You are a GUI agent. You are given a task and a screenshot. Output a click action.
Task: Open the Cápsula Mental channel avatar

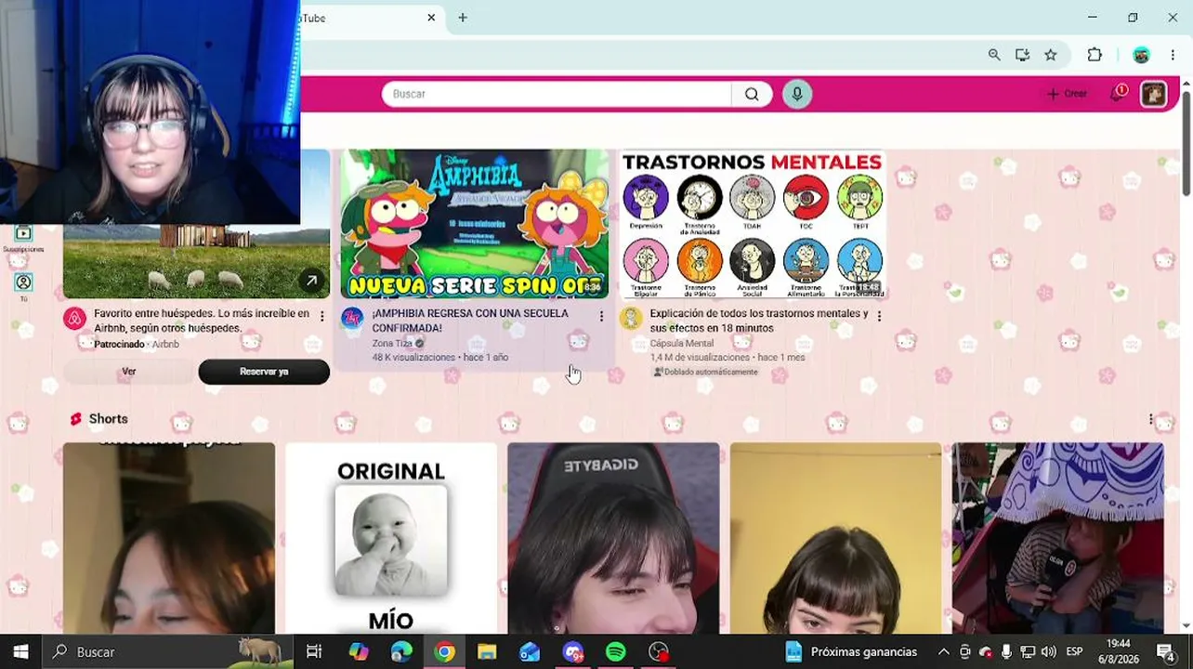coord(631,320)
